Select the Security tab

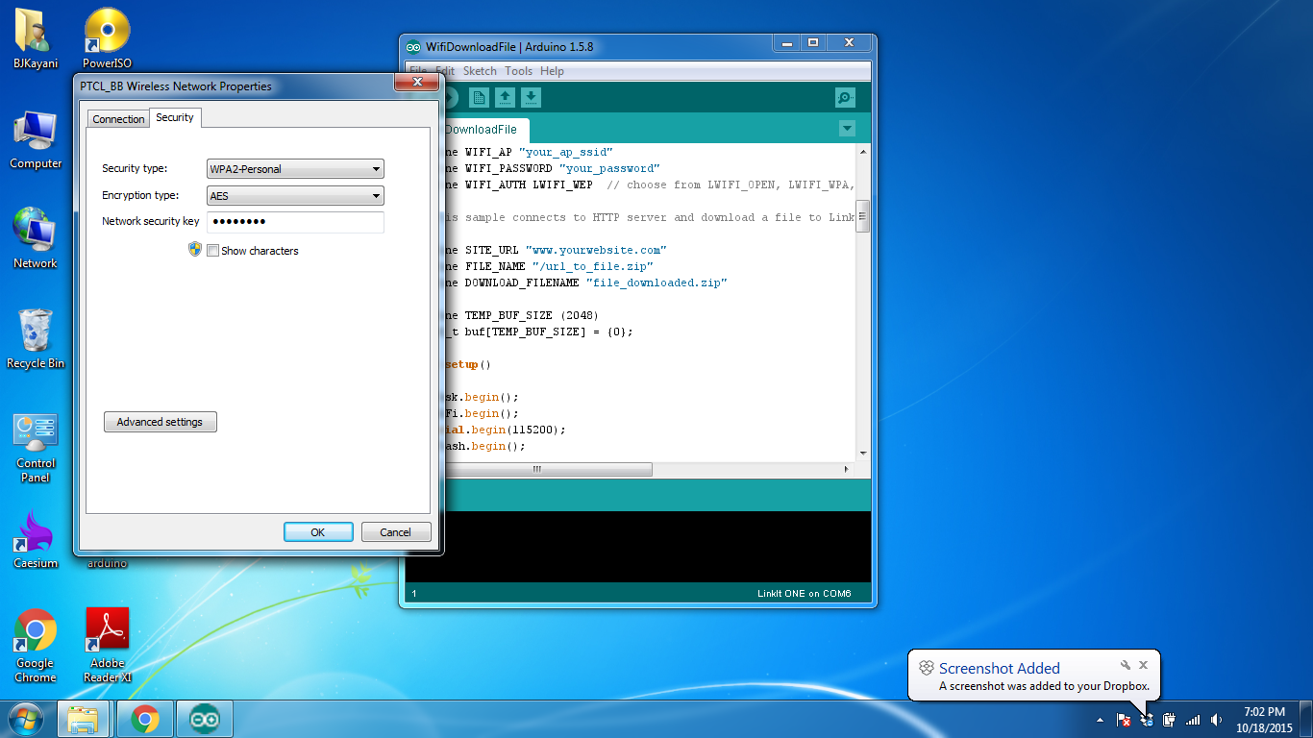[x=175, y=117]
